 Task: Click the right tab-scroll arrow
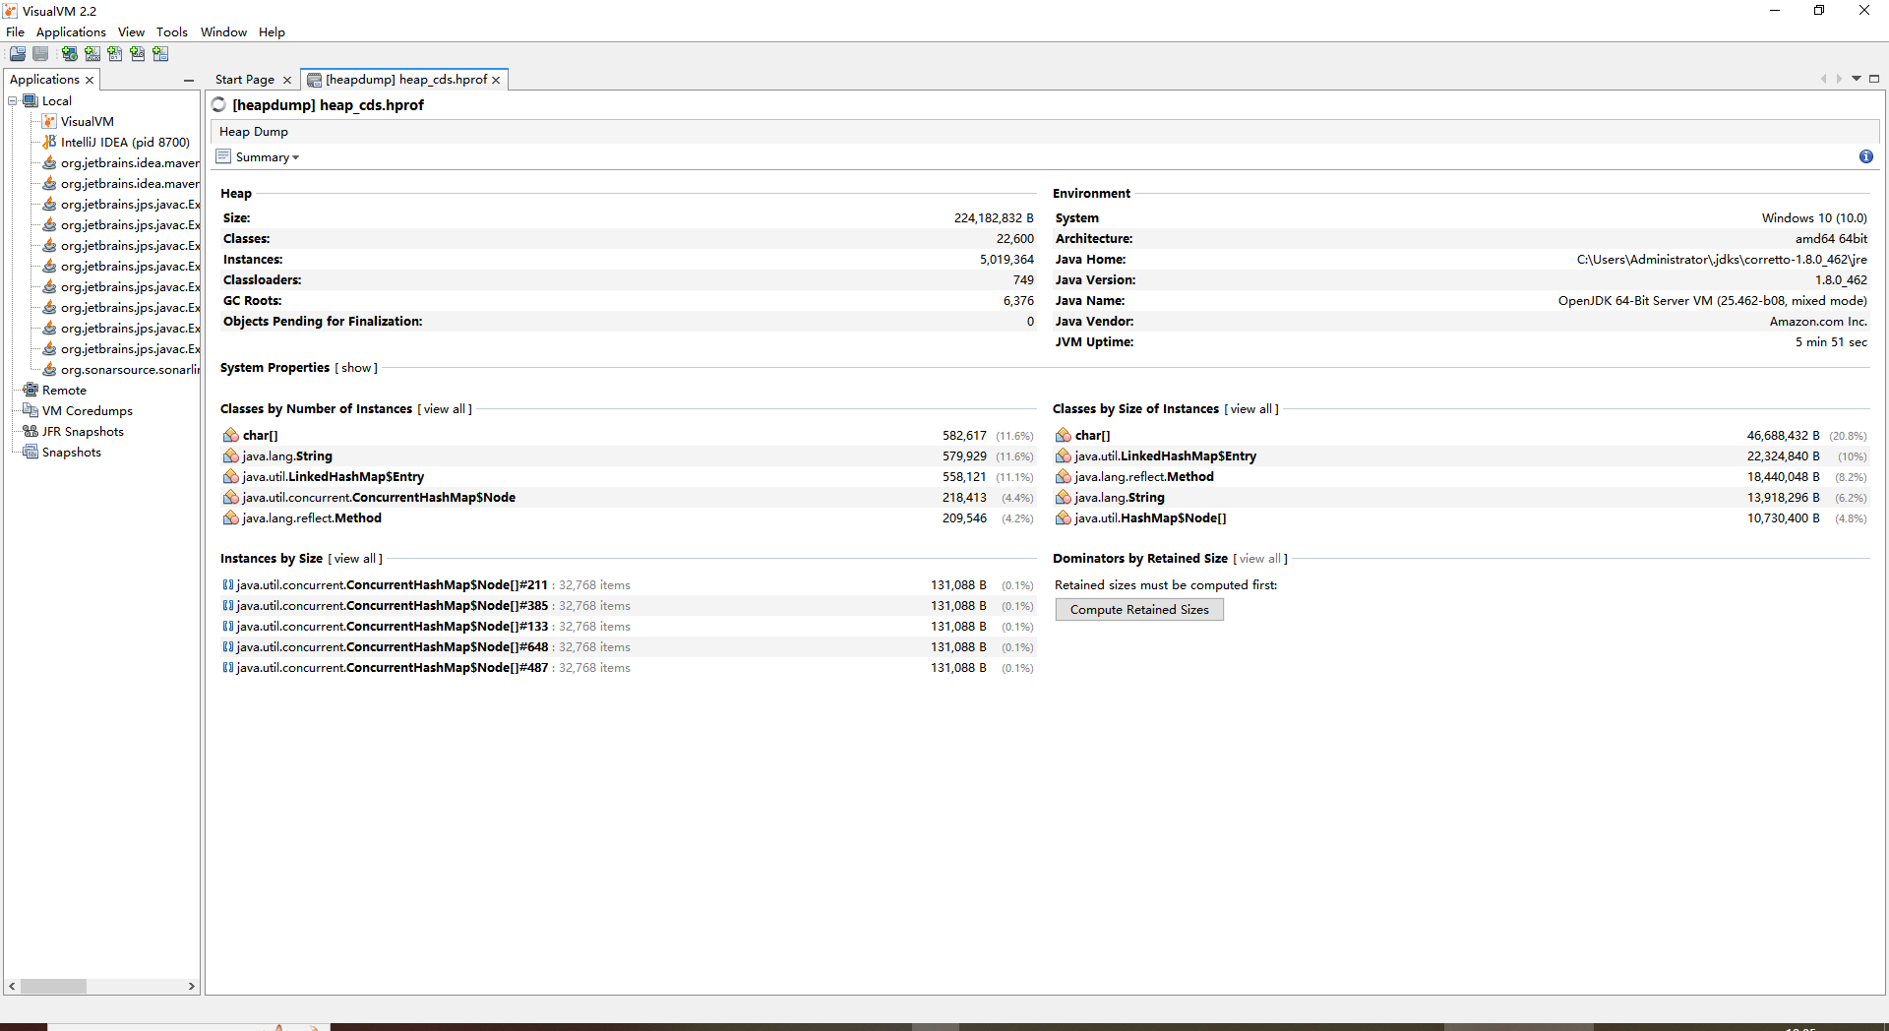point(1839,79)
